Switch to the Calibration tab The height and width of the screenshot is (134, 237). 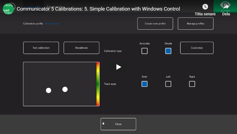[33, 6]
